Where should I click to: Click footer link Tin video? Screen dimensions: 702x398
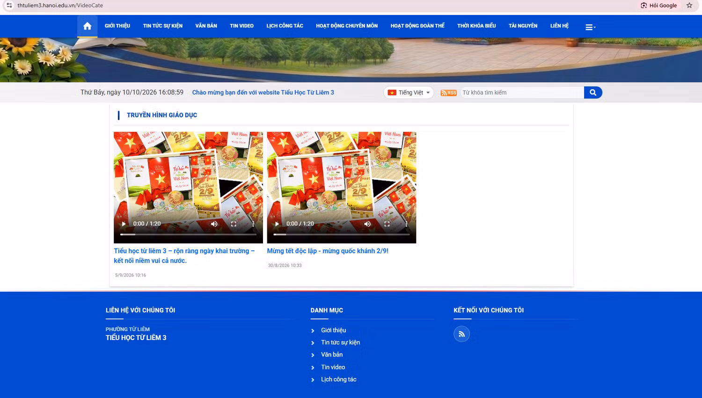tap(333, 367)
